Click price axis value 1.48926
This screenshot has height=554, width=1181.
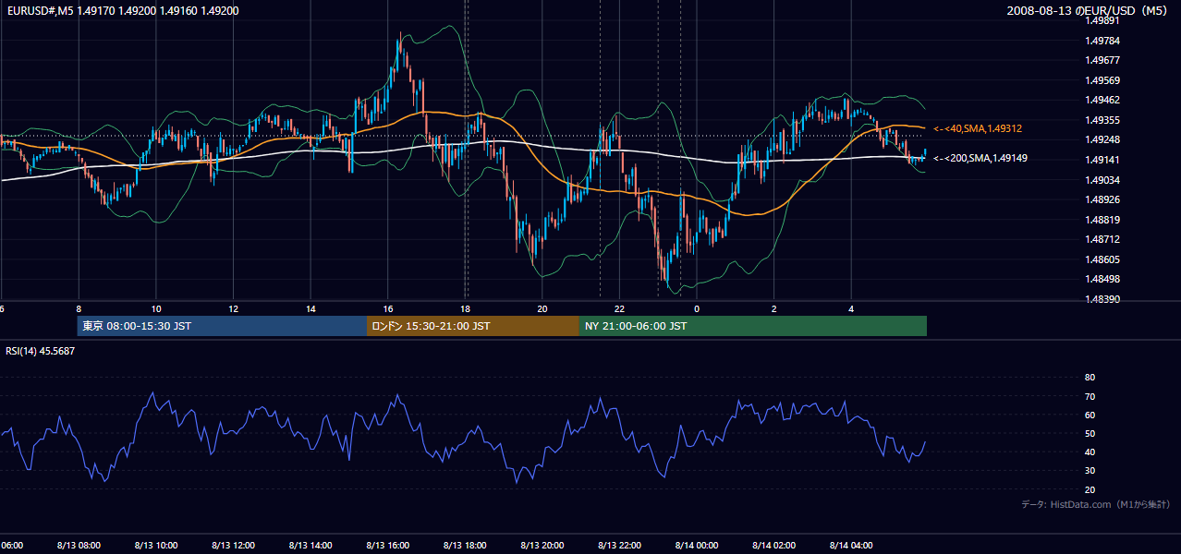[x=1103, y=199]
